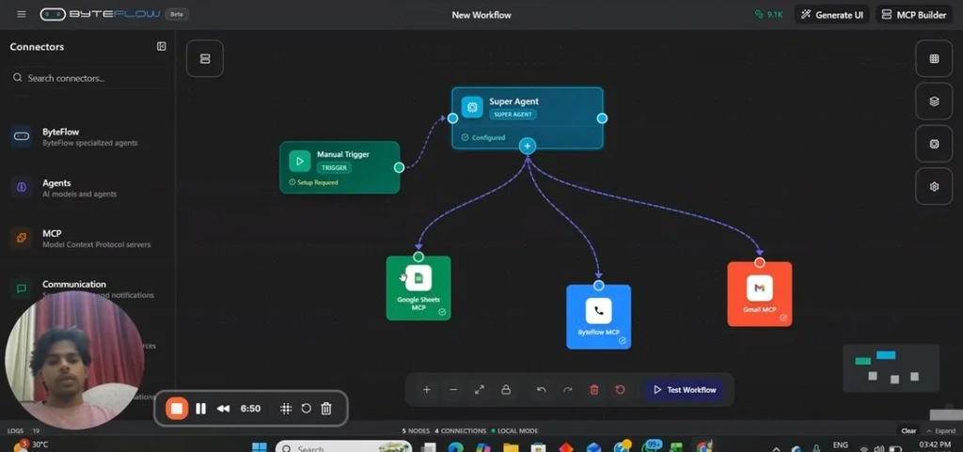The image size is (963, 452).
Task: Restart the recording with the circular arrow
Action: tap(306, 409)
